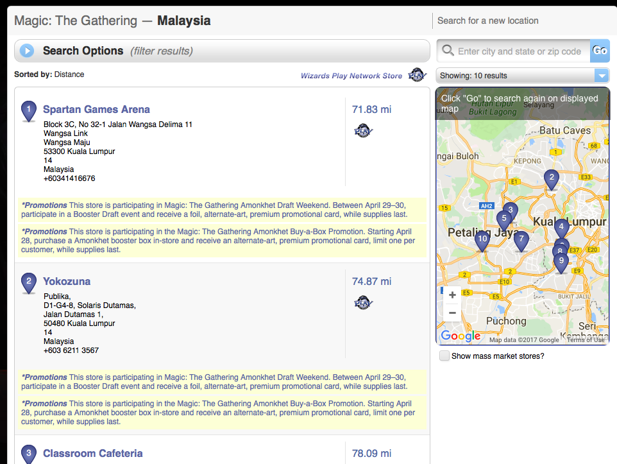Click the Sorted by: Distance label
The height and width of the screenshot is (464, 617).
pos(49,74)
